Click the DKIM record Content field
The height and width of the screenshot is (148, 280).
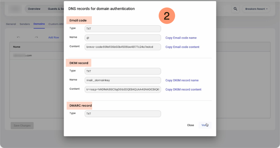pos(123,90)
